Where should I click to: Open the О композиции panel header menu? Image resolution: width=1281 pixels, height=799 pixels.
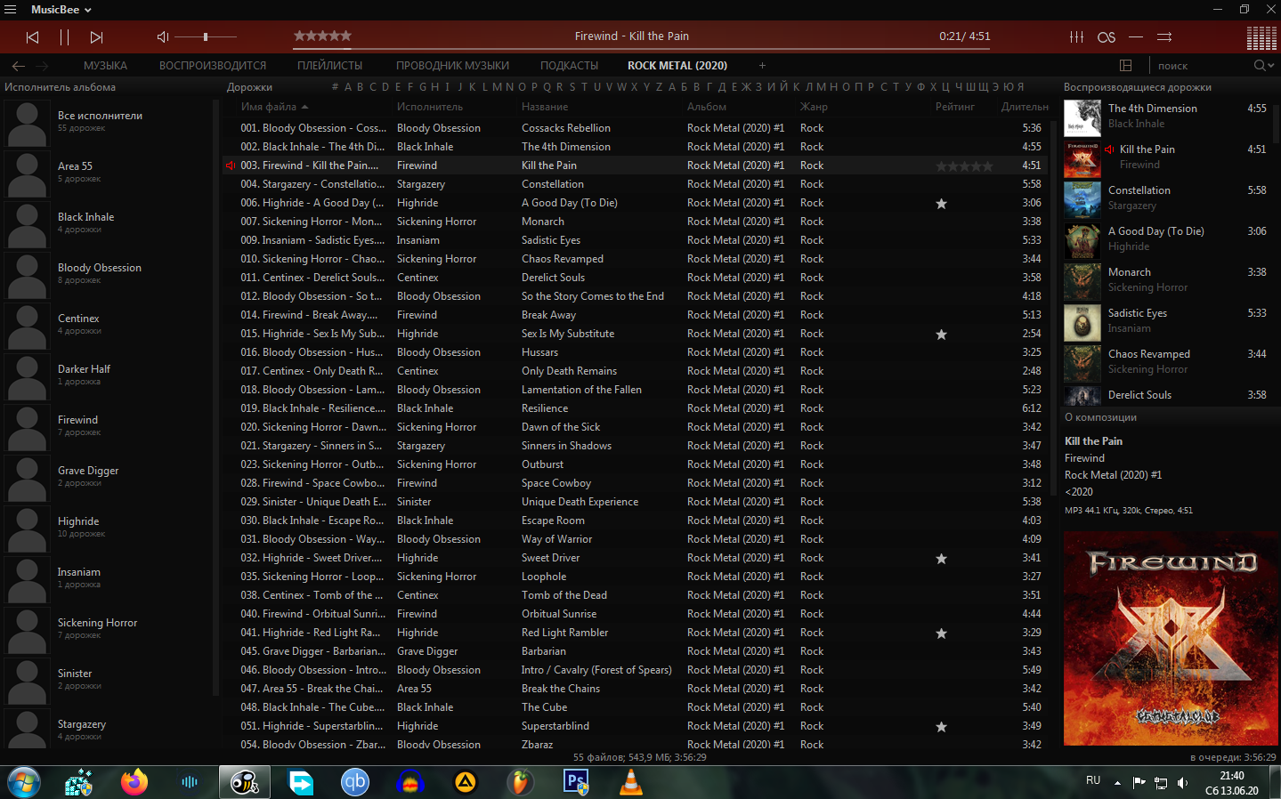pyautogui.click(x=1100, y=417)
